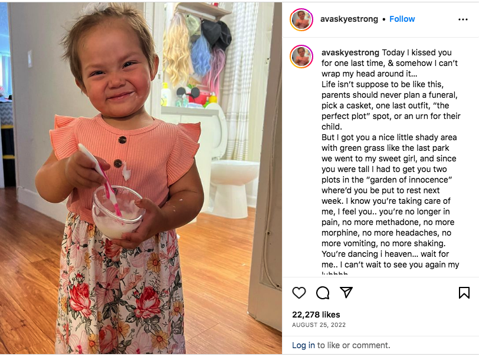Open comments with the speech bubble icon
479x357 pixels.
323,293
